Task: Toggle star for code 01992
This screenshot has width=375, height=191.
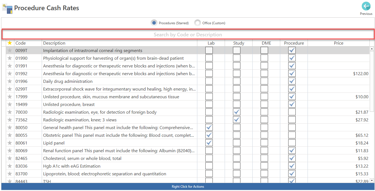Action: [x=10, y=73]
